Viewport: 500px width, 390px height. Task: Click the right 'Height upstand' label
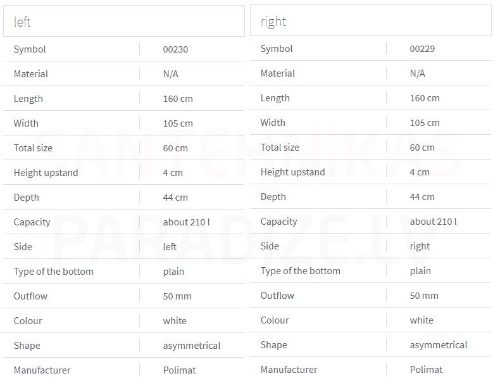(293, 172)
